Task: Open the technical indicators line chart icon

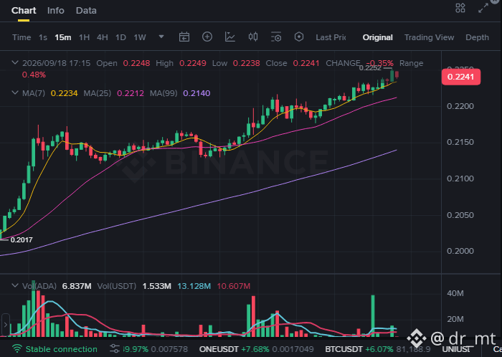Action: pos(230,37)
